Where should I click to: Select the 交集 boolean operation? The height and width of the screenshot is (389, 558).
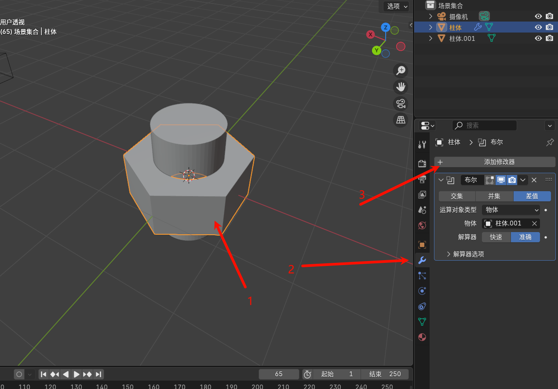tap(457, 196)
